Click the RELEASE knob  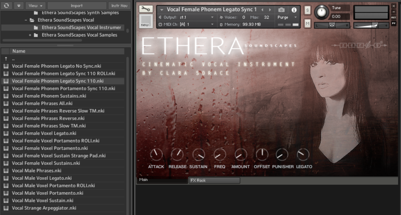click(x=177, y=155)
